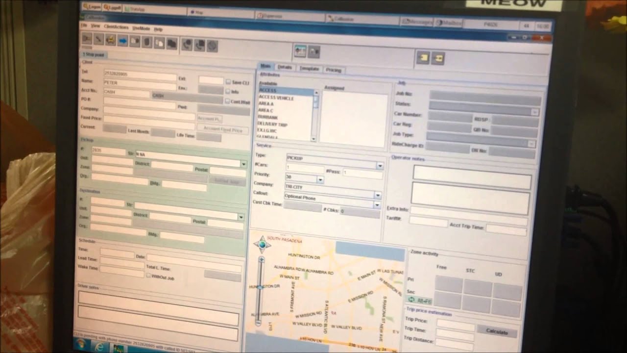This screenshot has height=353, width=627.
Task: Click the taskbar icon right of Internet Explorer
Action: pyautogui.click(x=118, y=349)
